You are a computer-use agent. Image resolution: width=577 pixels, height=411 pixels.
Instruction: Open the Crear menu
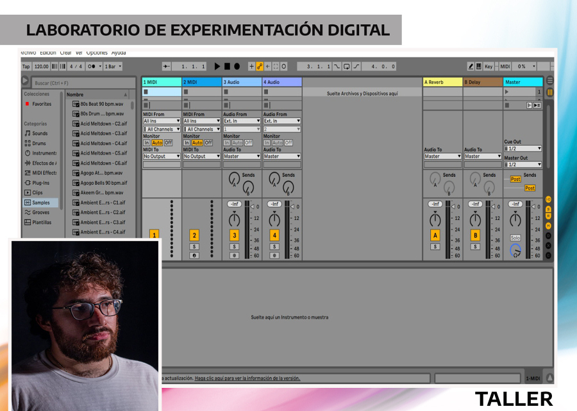pyautogui.click(x=65, y=53)
